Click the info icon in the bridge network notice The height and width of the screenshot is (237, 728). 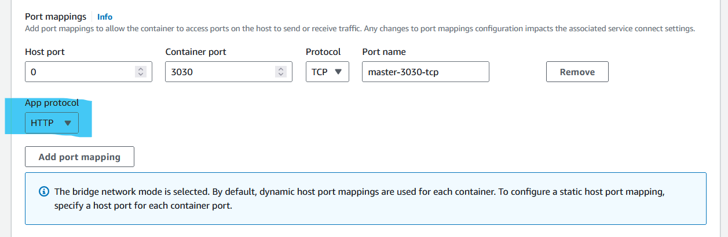pyautogui.click(x=43, y=191)
